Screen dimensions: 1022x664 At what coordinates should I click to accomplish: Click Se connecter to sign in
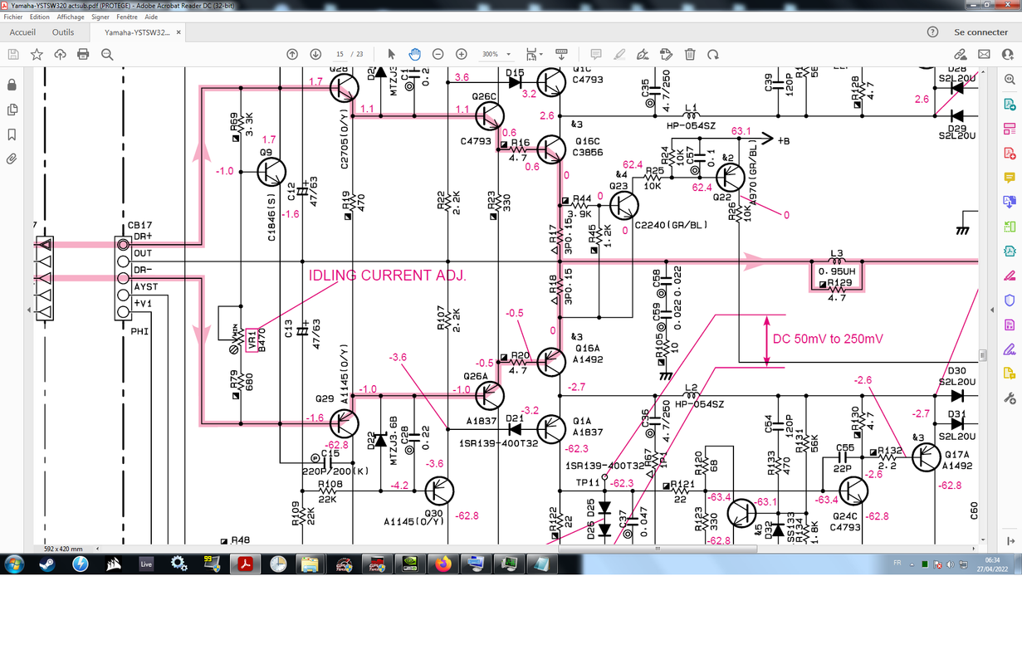(981, 32)
